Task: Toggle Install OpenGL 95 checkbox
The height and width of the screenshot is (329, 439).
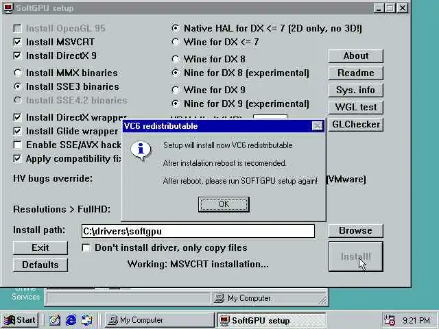Action: click(x=17, y=28)
